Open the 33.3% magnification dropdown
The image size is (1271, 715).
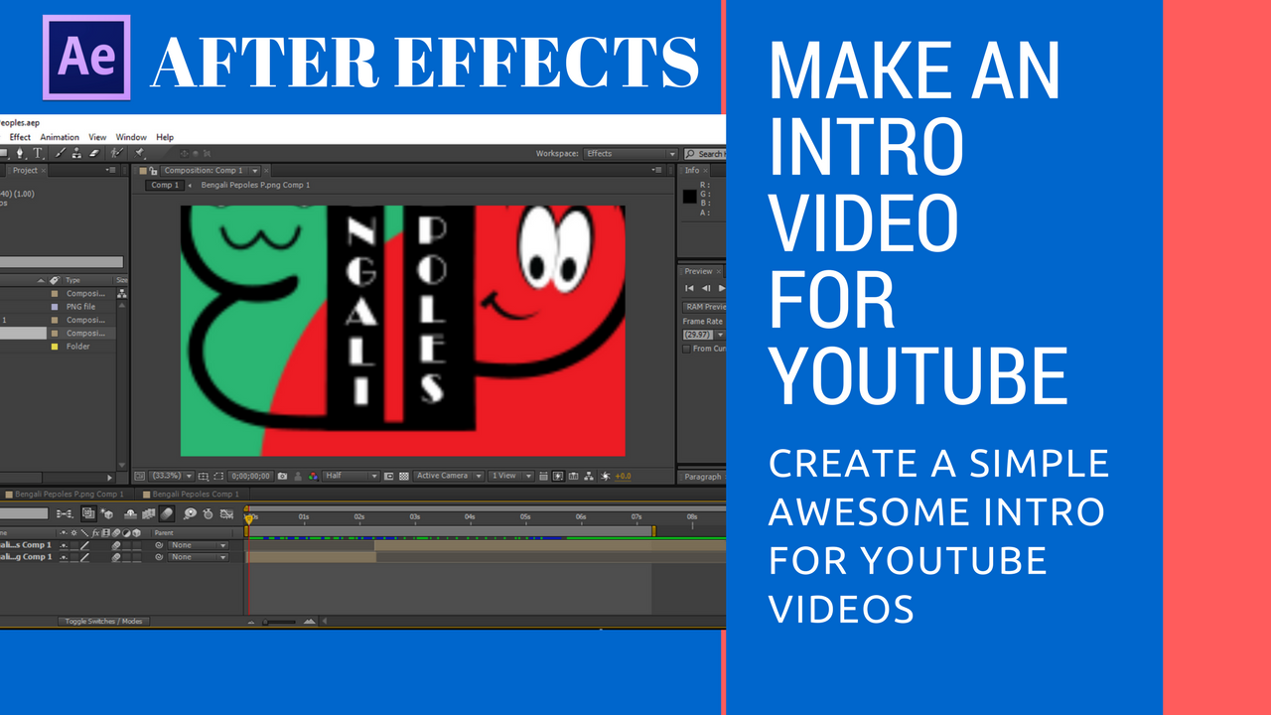(x=172, y=477)
